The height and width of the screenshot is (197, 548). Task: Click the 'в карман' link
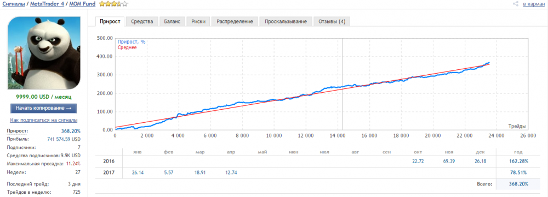[533, 4]
